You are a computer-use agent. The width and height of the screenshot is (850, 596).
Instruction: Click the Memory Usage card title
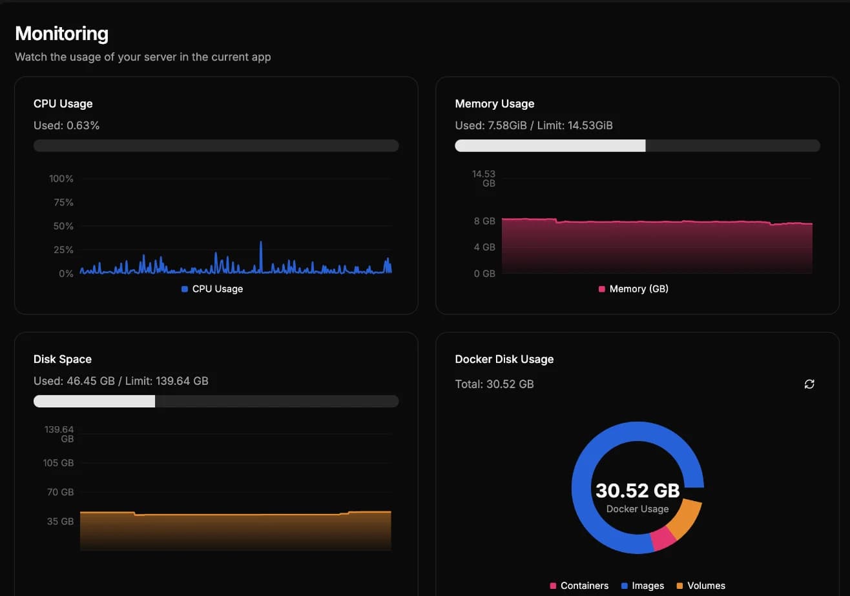495,103
